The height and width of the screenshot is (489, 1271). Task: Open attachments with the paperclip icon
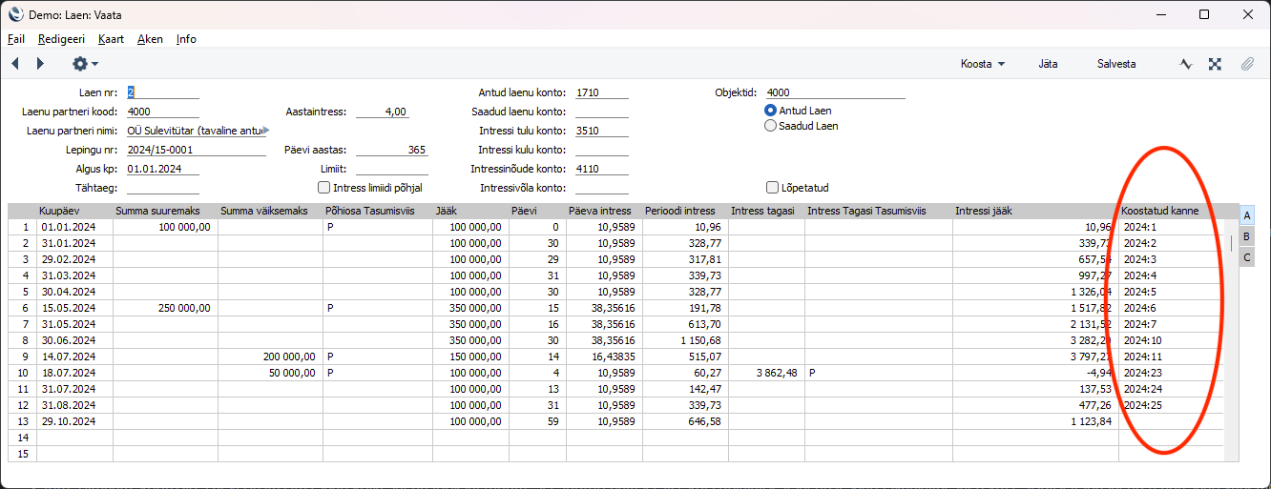click(x=1246, y=64)
